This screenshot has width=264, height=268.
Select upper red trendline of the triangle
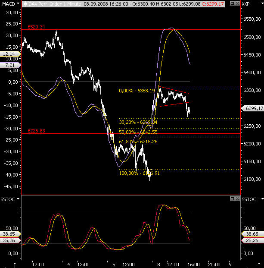coord(174,90)
